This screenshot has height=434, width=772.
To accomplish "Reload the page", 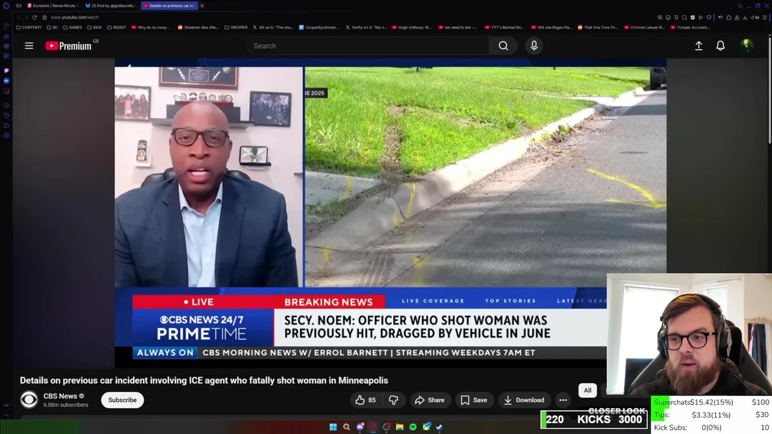I will click(x=35, y=17).
